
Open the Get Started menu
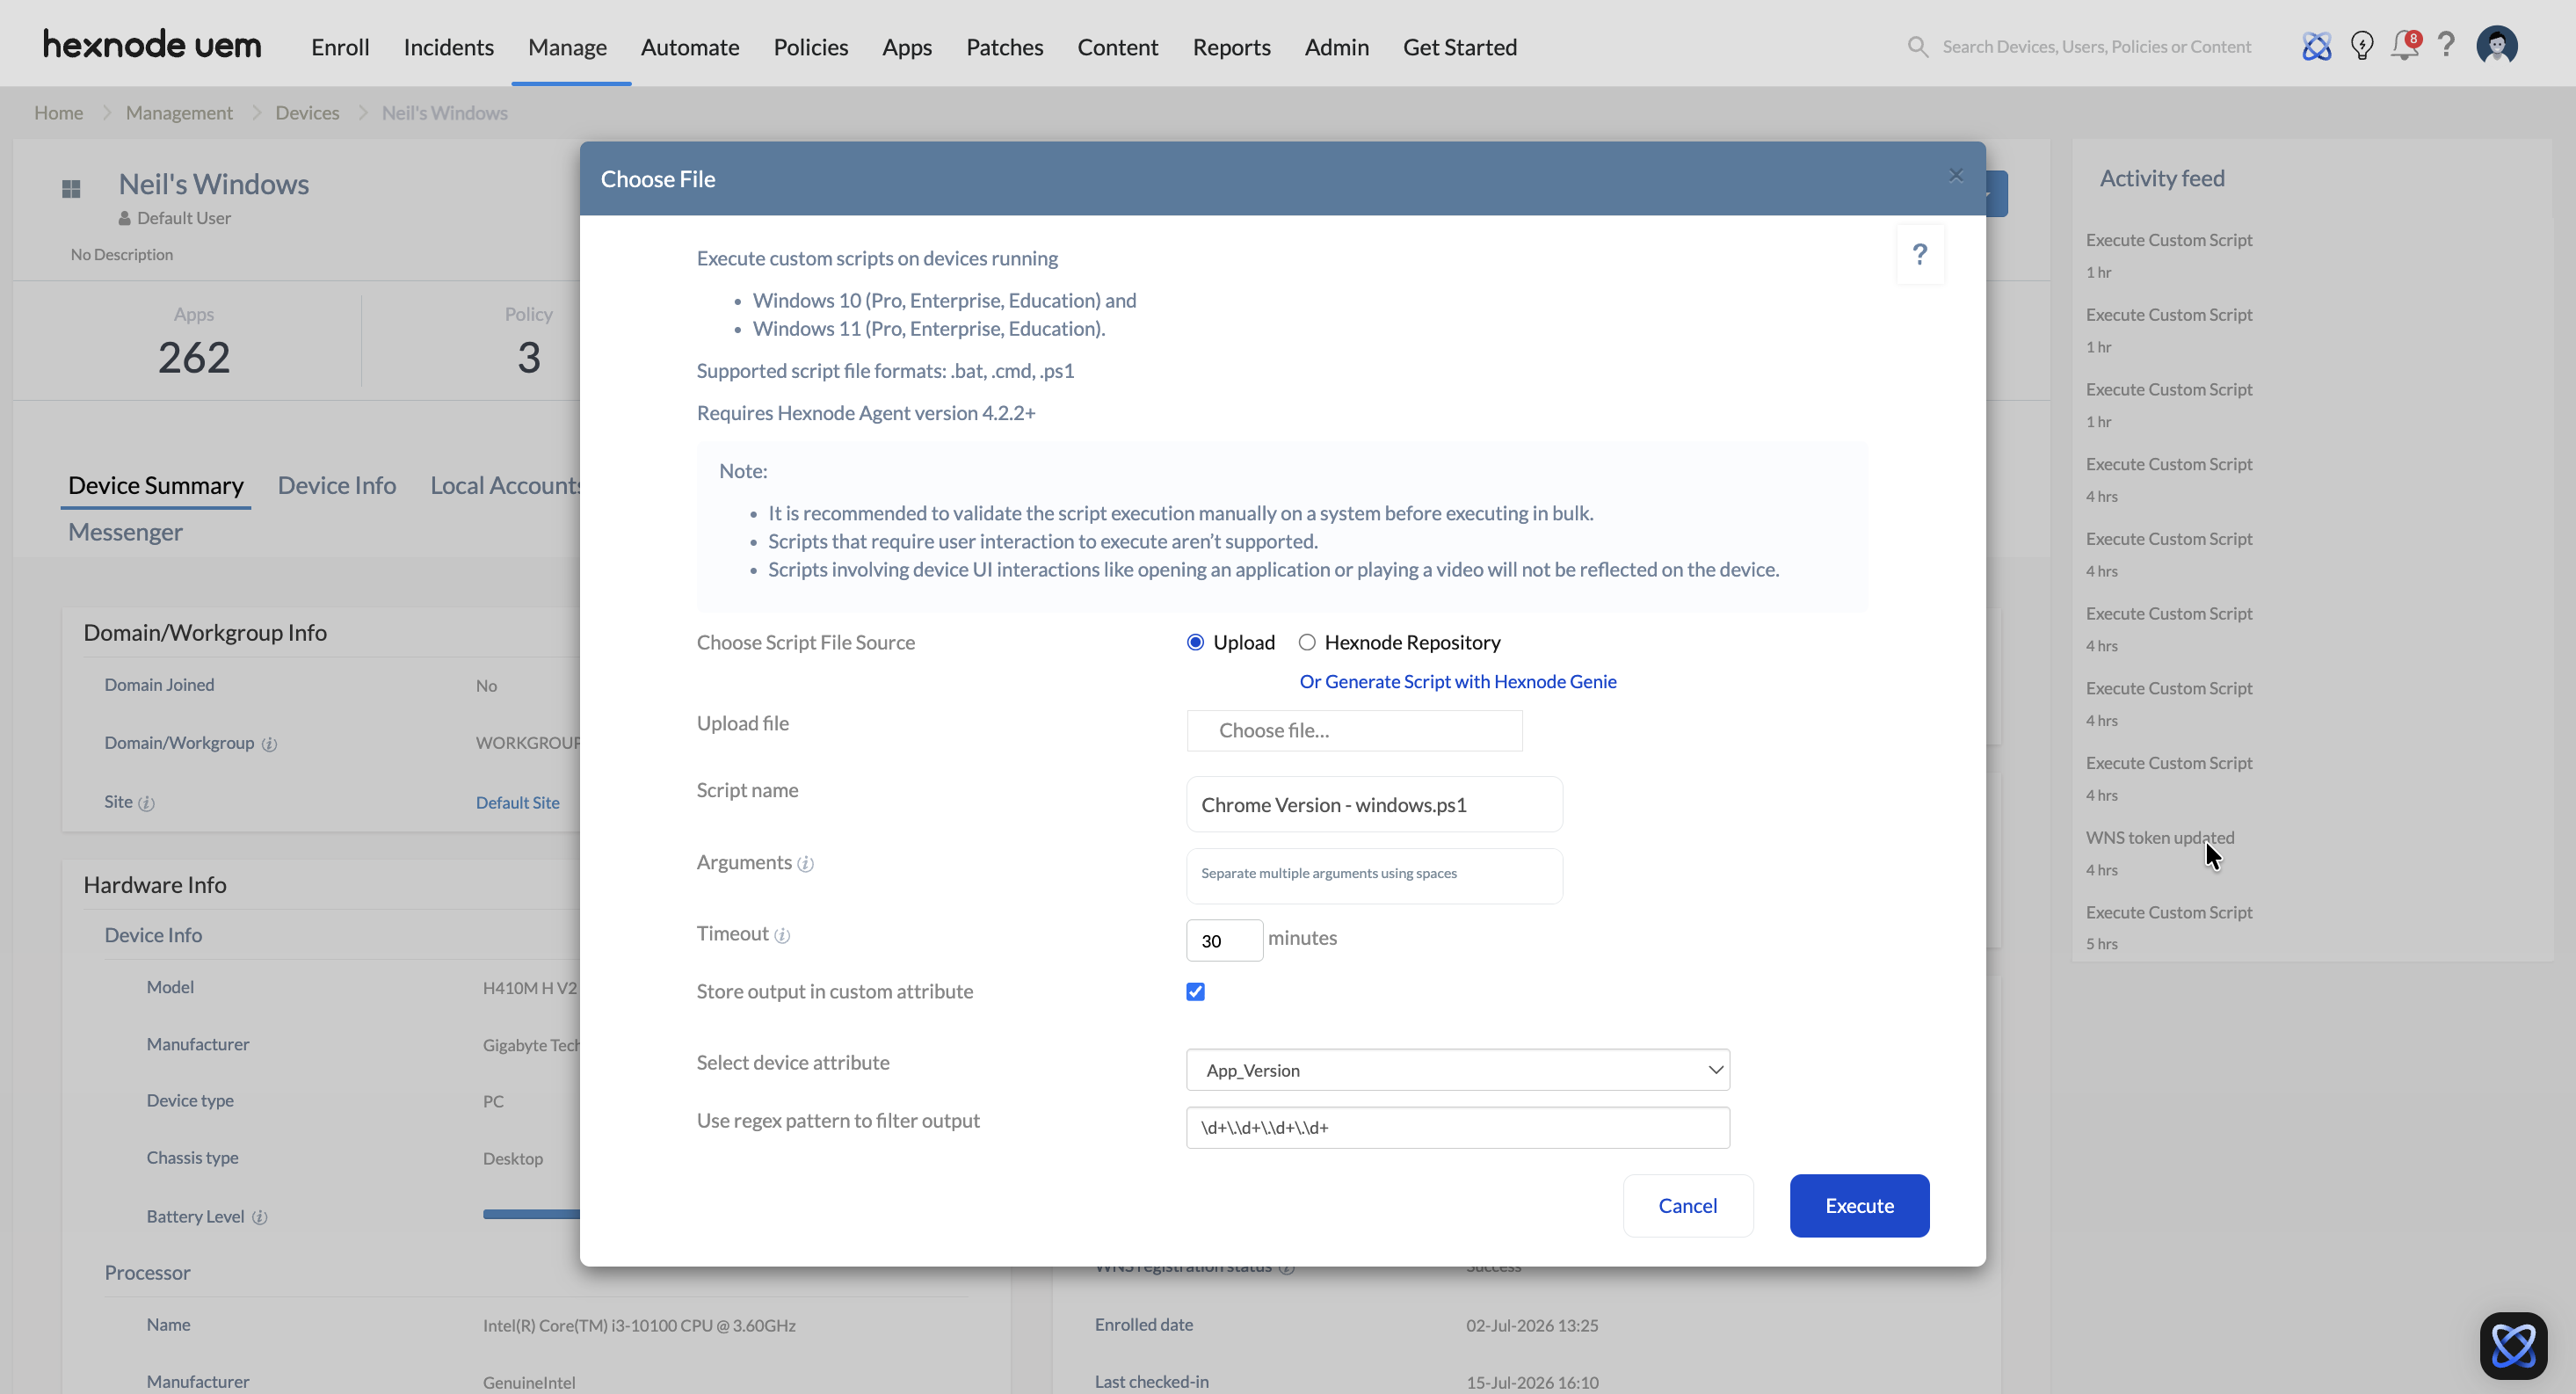click(1459, 47)
